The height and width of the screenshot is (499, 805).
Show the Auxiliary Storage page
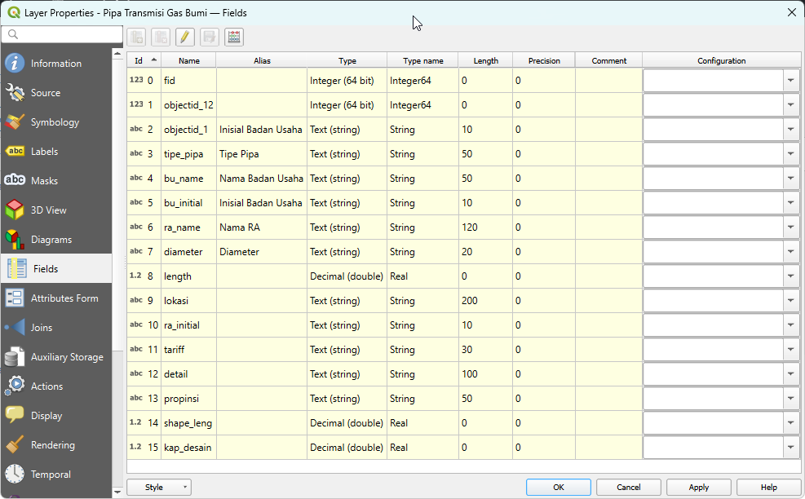click(67, 357)
